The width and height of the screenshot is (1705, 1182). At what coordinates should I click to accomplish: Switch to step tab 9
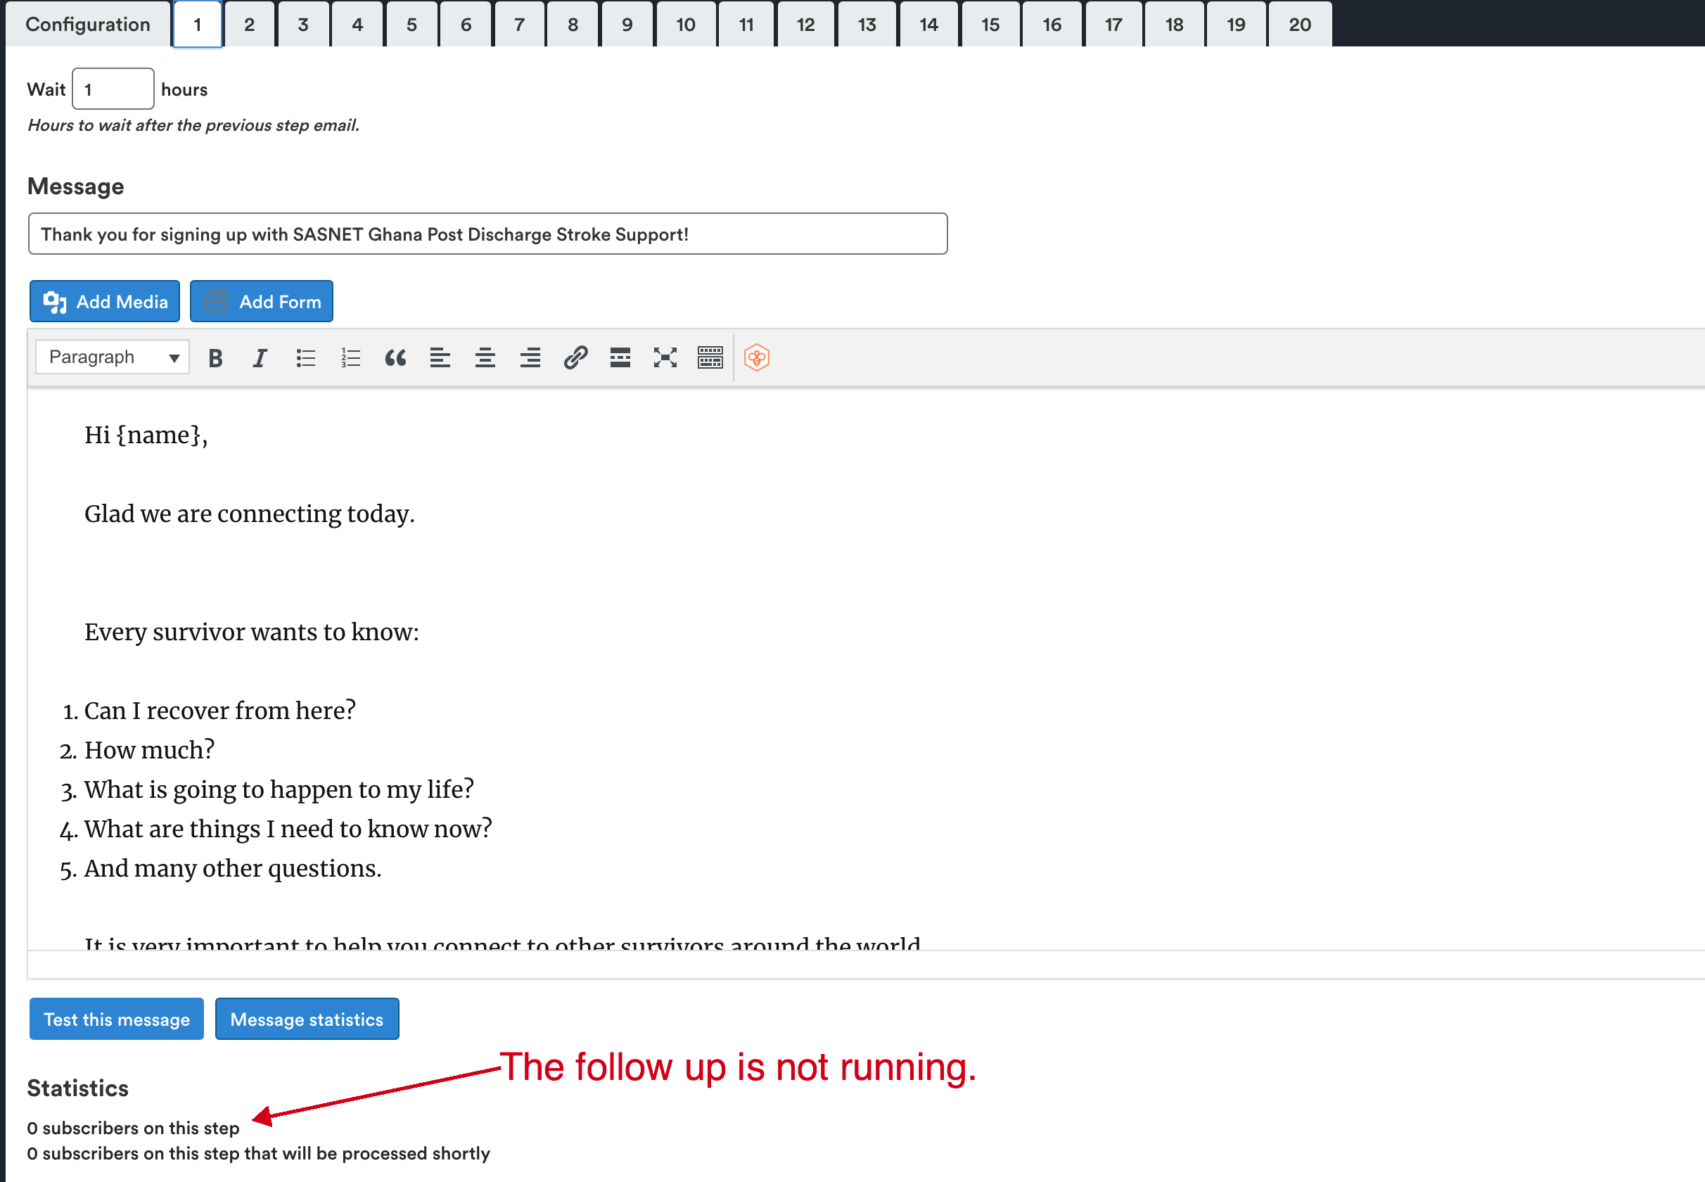pyautogui.click(x=627, y=25)
